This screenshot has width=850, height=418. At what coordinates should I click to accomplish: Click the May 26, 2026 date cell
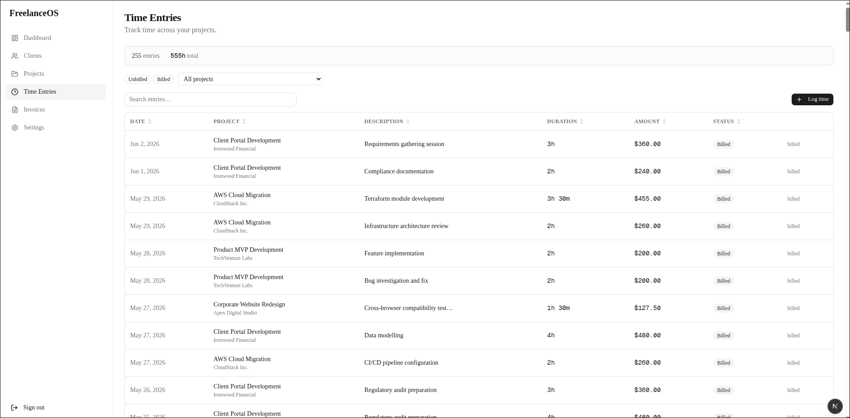[148, 390]
